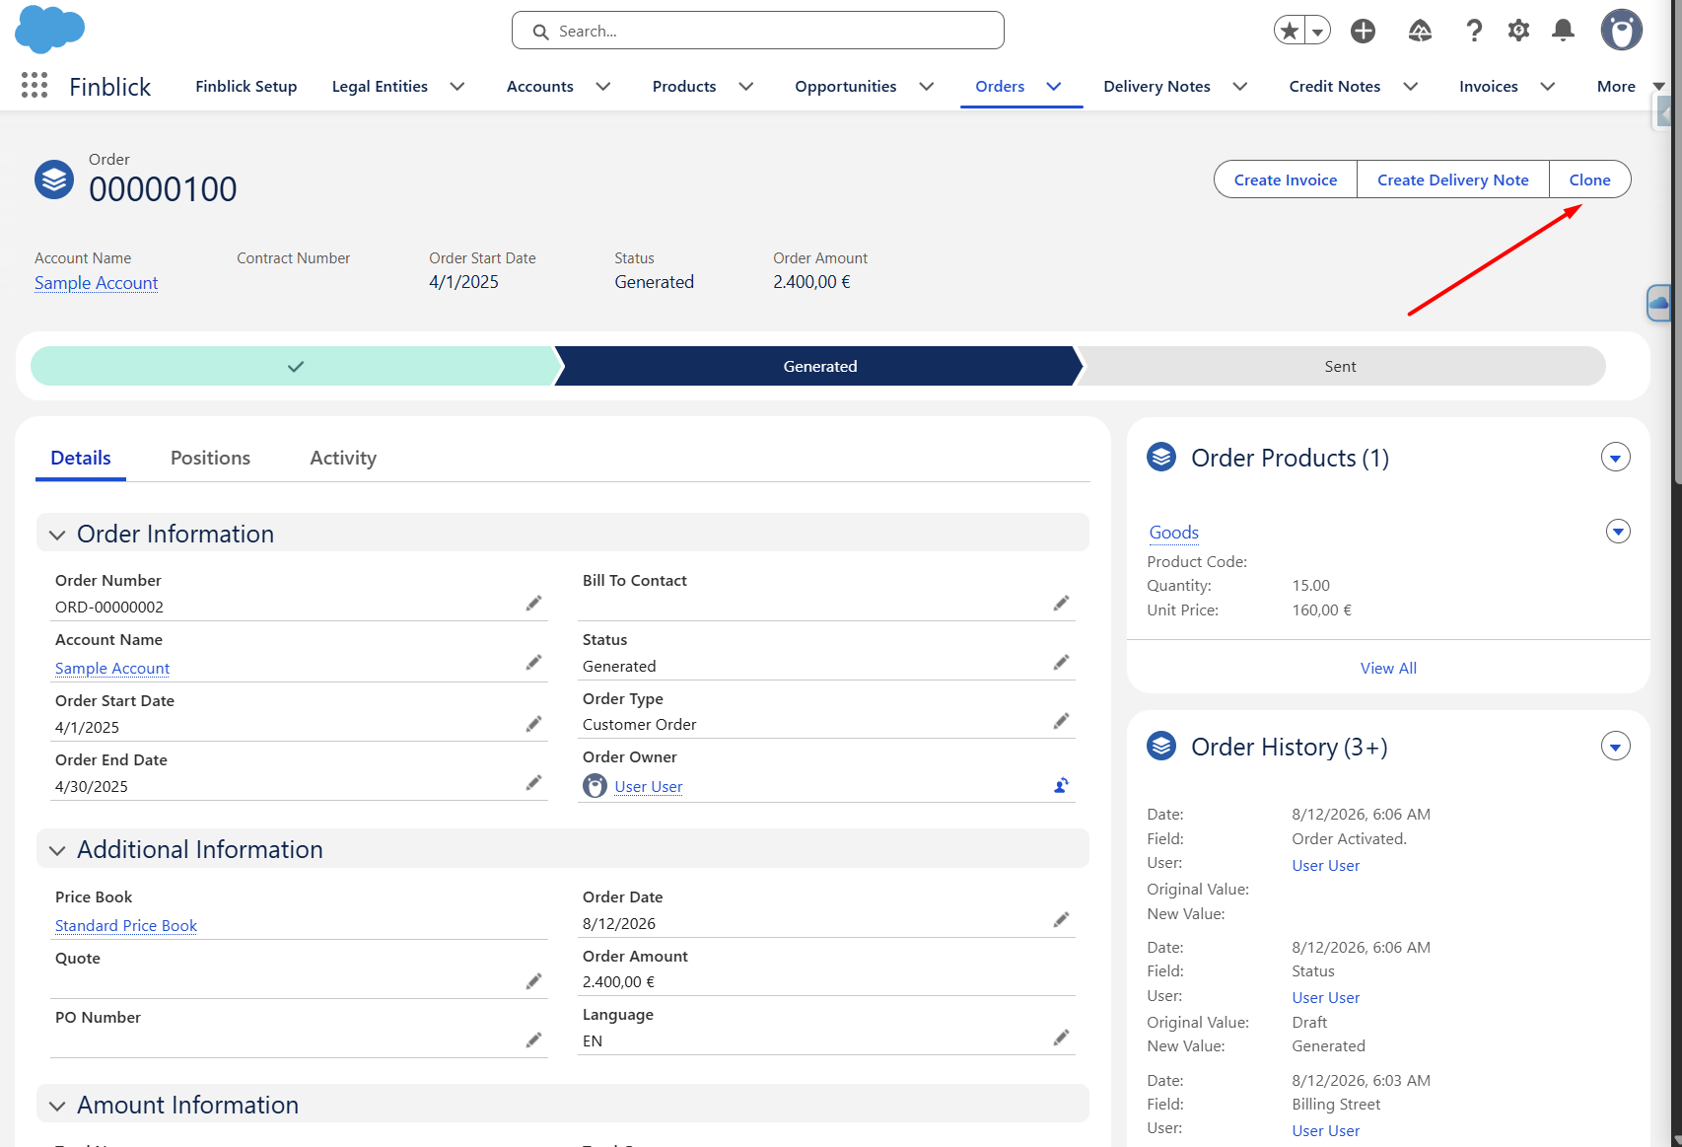
Task: Click the Create Invoice button
Action: 1286,179
